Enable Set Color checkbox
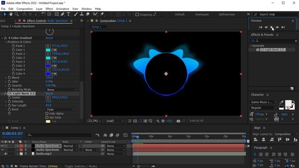 (47, 118)
